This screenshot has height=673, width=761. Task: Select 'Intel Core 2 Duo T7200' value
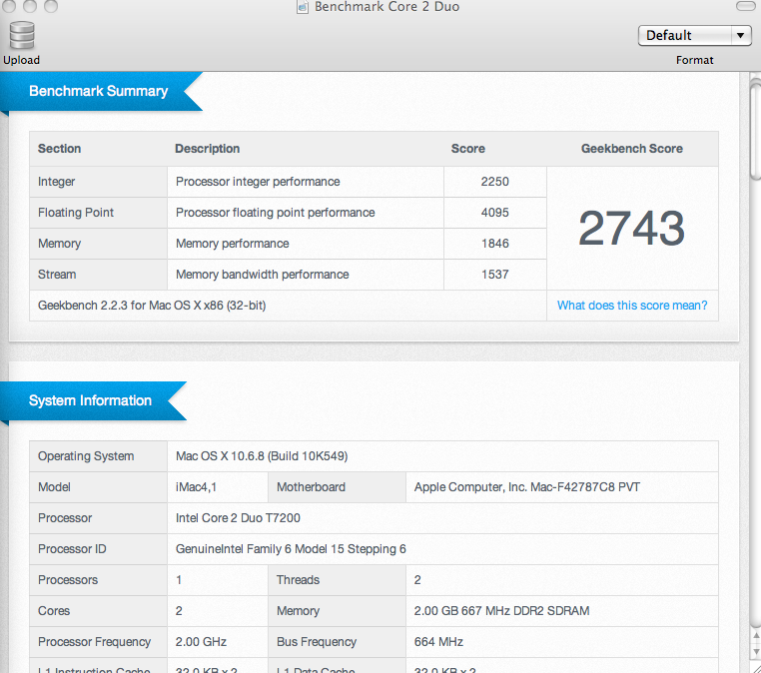coord(238,518)
